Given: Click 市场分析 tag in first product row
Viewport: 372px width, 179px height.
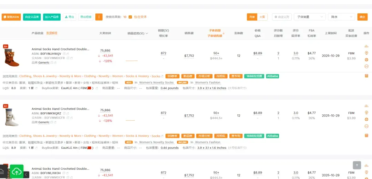Looking at the screenshot, I should [204, 76].
